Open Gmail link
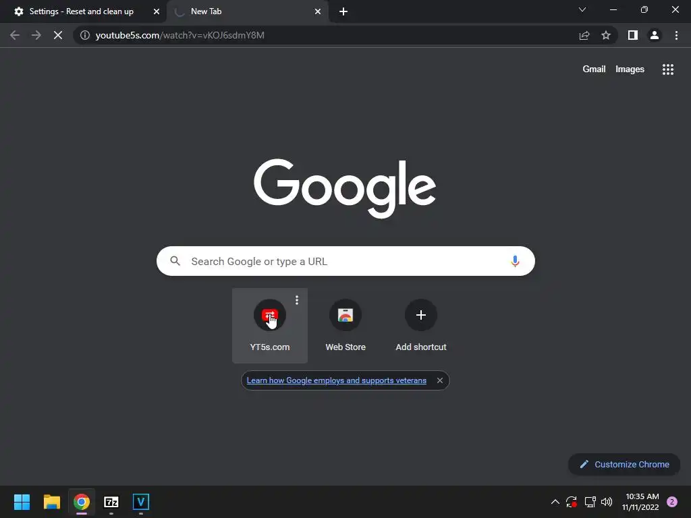 pyautogui.click(x=594, y=69)
